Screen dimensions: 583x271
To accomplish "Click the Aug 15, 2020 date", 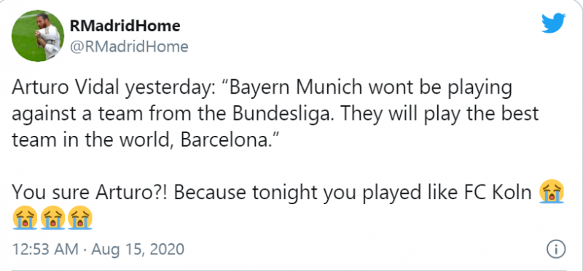I will [x=138, y=249].
